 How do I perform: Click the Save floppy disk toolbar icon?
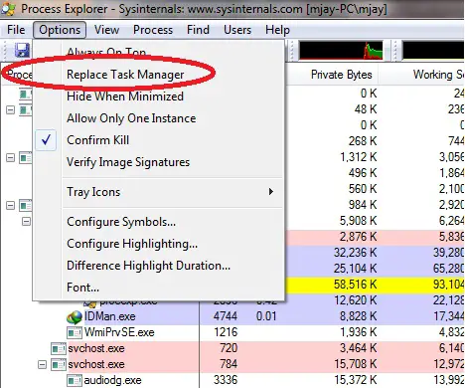22,51
